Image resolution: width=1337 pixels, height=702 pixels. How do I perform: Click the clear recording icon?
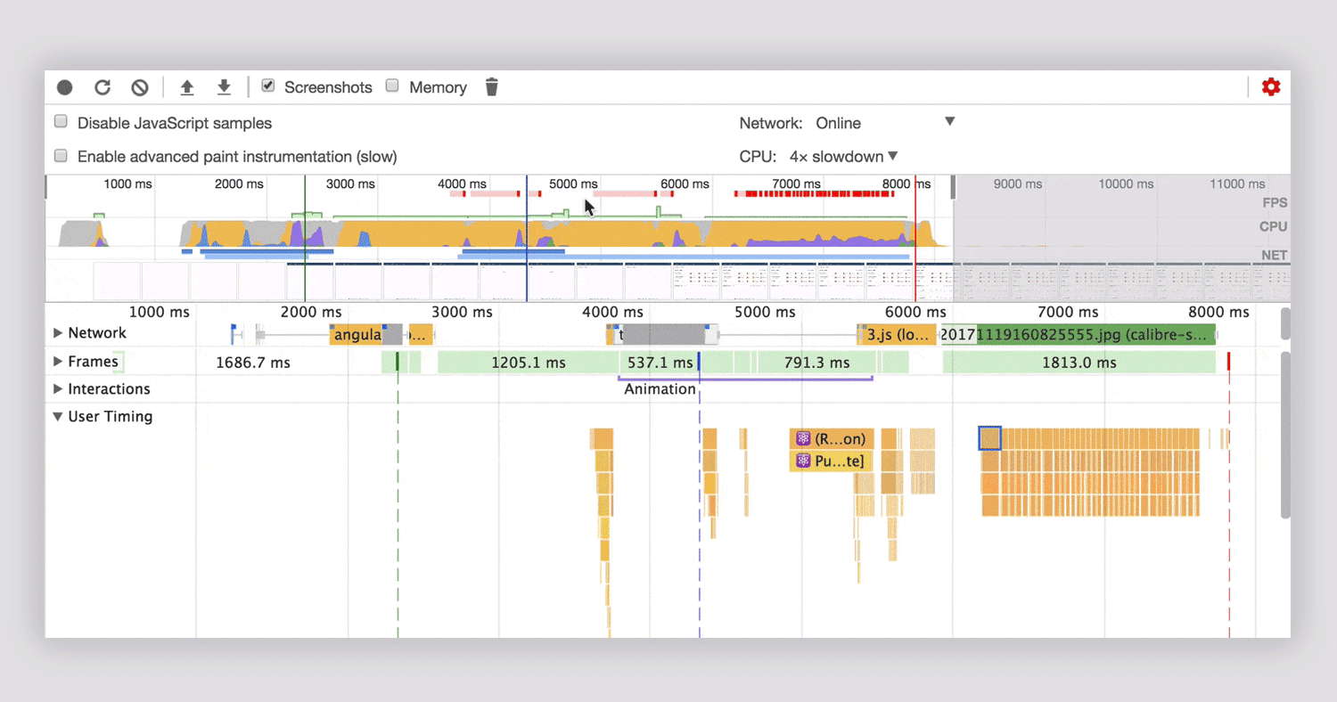pos(140,87)
